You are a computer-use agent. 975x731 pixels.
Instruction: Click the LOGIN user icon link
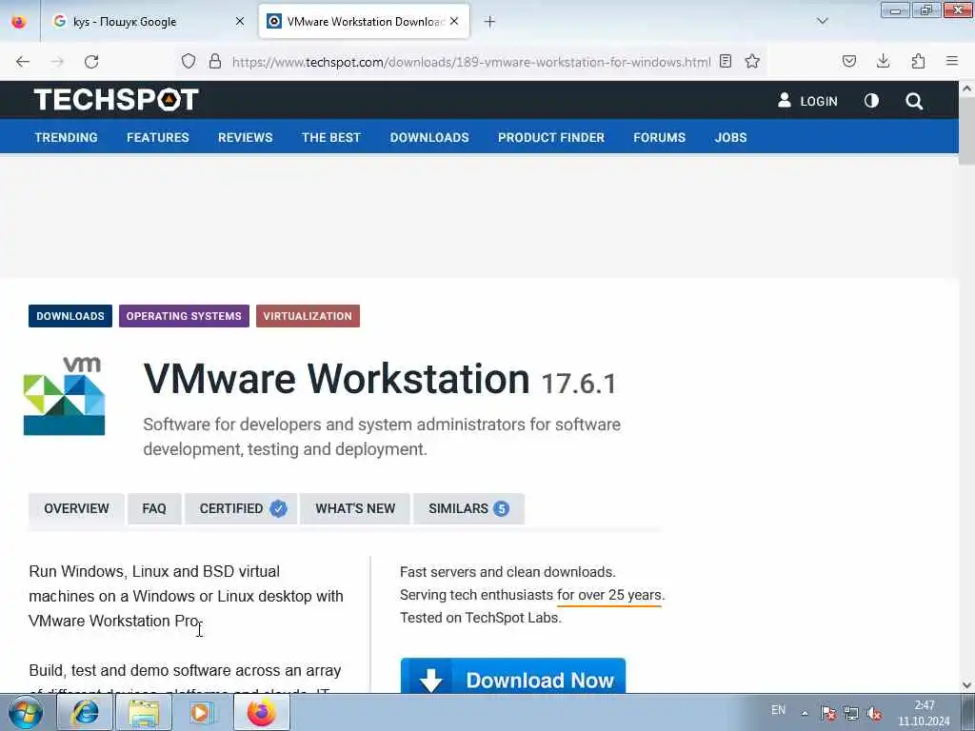[x=807, y=101]
